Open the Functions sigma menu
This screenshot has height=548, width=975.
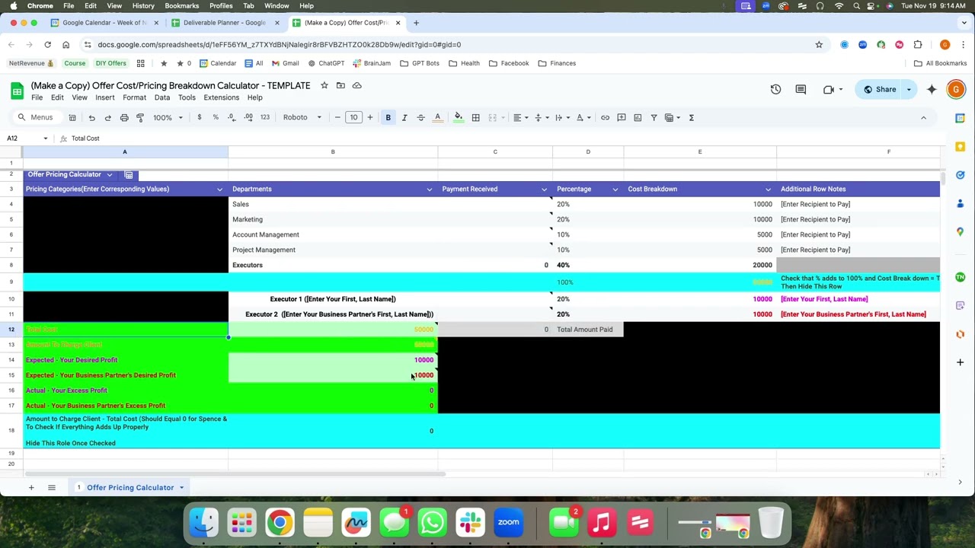click(692, 117)
